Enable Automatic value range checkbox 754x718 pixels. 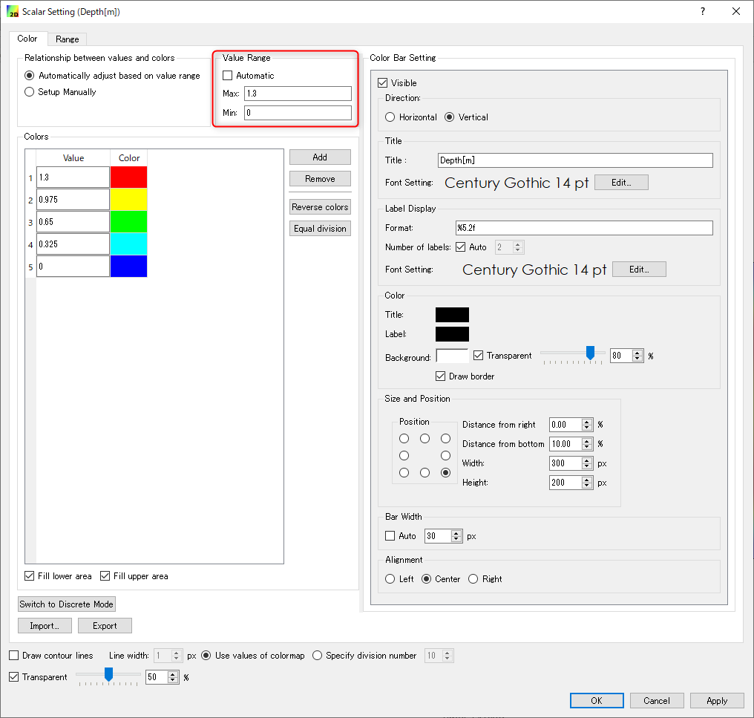click(x=228, y=76)
